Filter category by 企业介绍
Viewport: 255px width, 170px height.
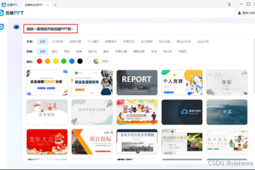pos(203,42)
